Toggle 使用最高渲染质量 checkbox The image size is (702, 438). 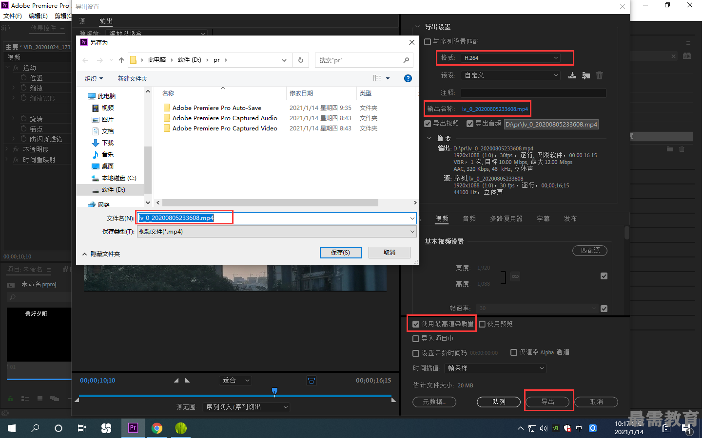[416, 324]
